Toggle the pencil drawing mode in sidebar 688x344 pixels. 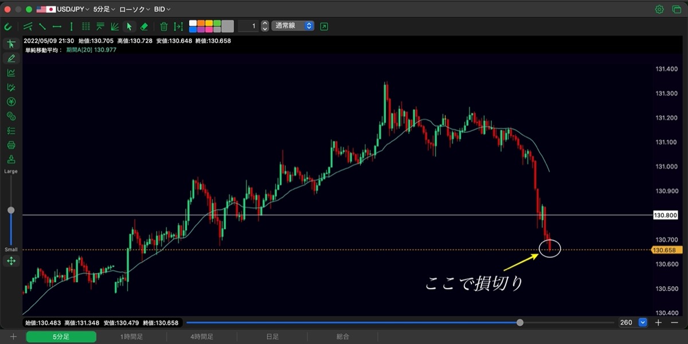point(11,58)
